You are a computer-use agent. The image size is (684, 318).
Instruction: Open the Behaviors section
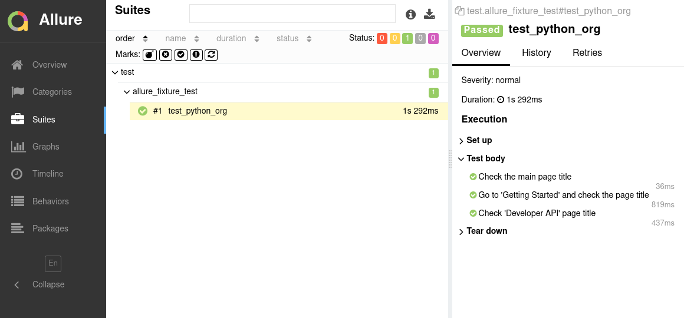(x=50, y=201)
